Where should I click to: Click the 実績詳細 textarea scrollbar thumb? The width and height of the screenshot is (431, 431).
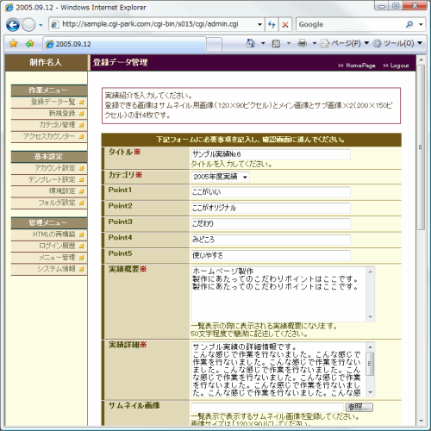[370, 364]
